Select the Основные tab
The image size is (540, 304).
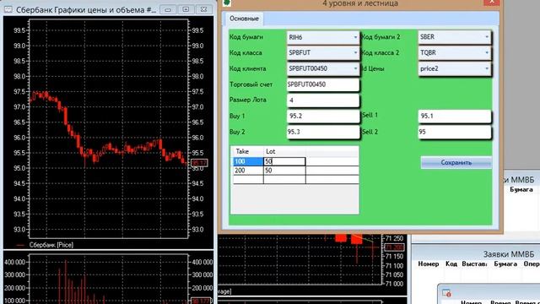click(x=244, y=19)
